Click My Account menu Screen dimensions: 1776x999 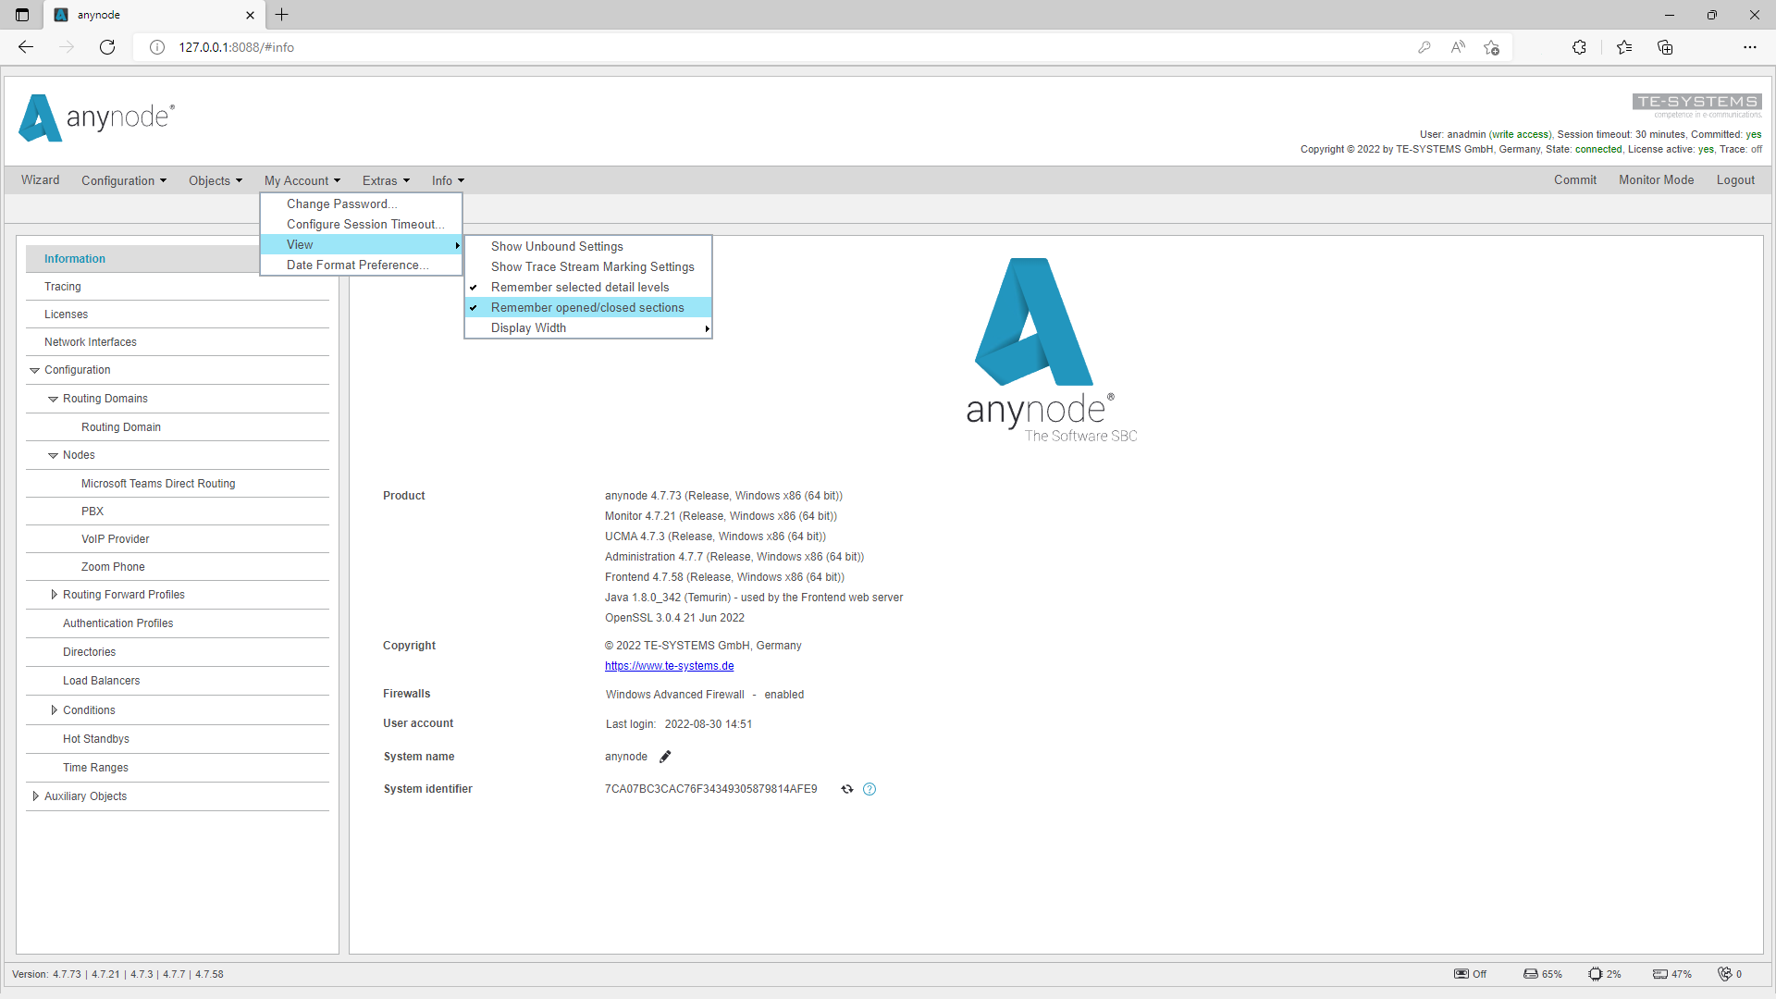pyautogui.click(x=302, y=180)
